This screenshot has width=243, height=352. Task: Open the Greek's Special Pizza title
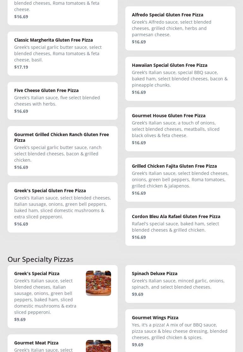(37, 274)
